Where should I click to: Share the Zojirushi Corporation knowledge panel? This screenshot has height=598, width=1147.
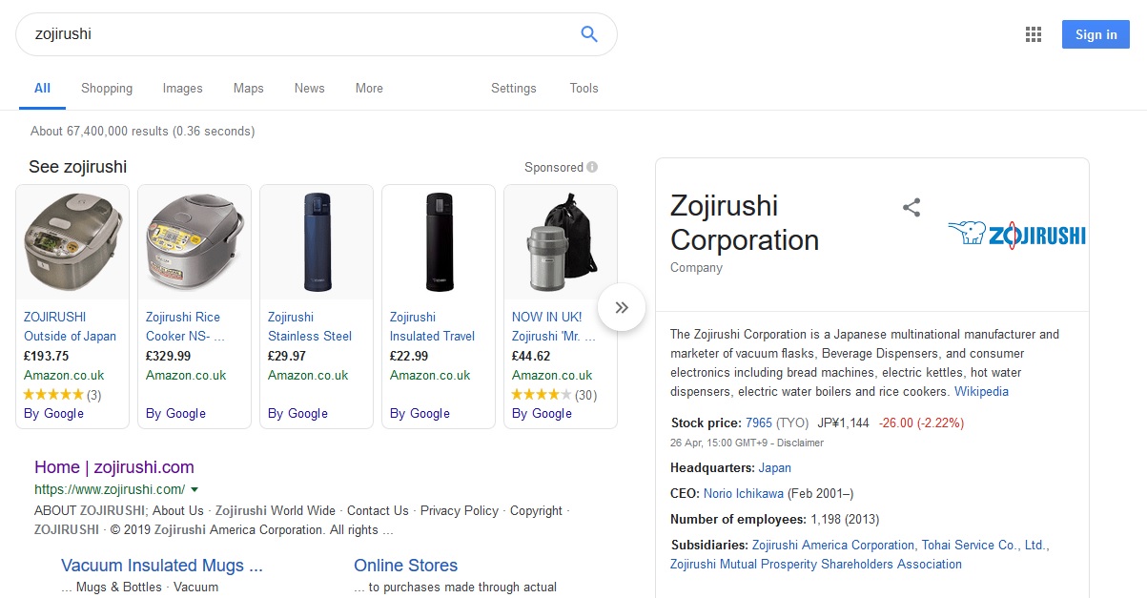click(x=911, y=208)
